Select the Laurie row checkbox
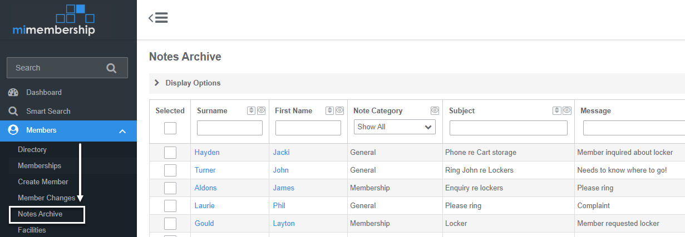The height and width of the screenshot is (237, 685). tap(170, 206)
